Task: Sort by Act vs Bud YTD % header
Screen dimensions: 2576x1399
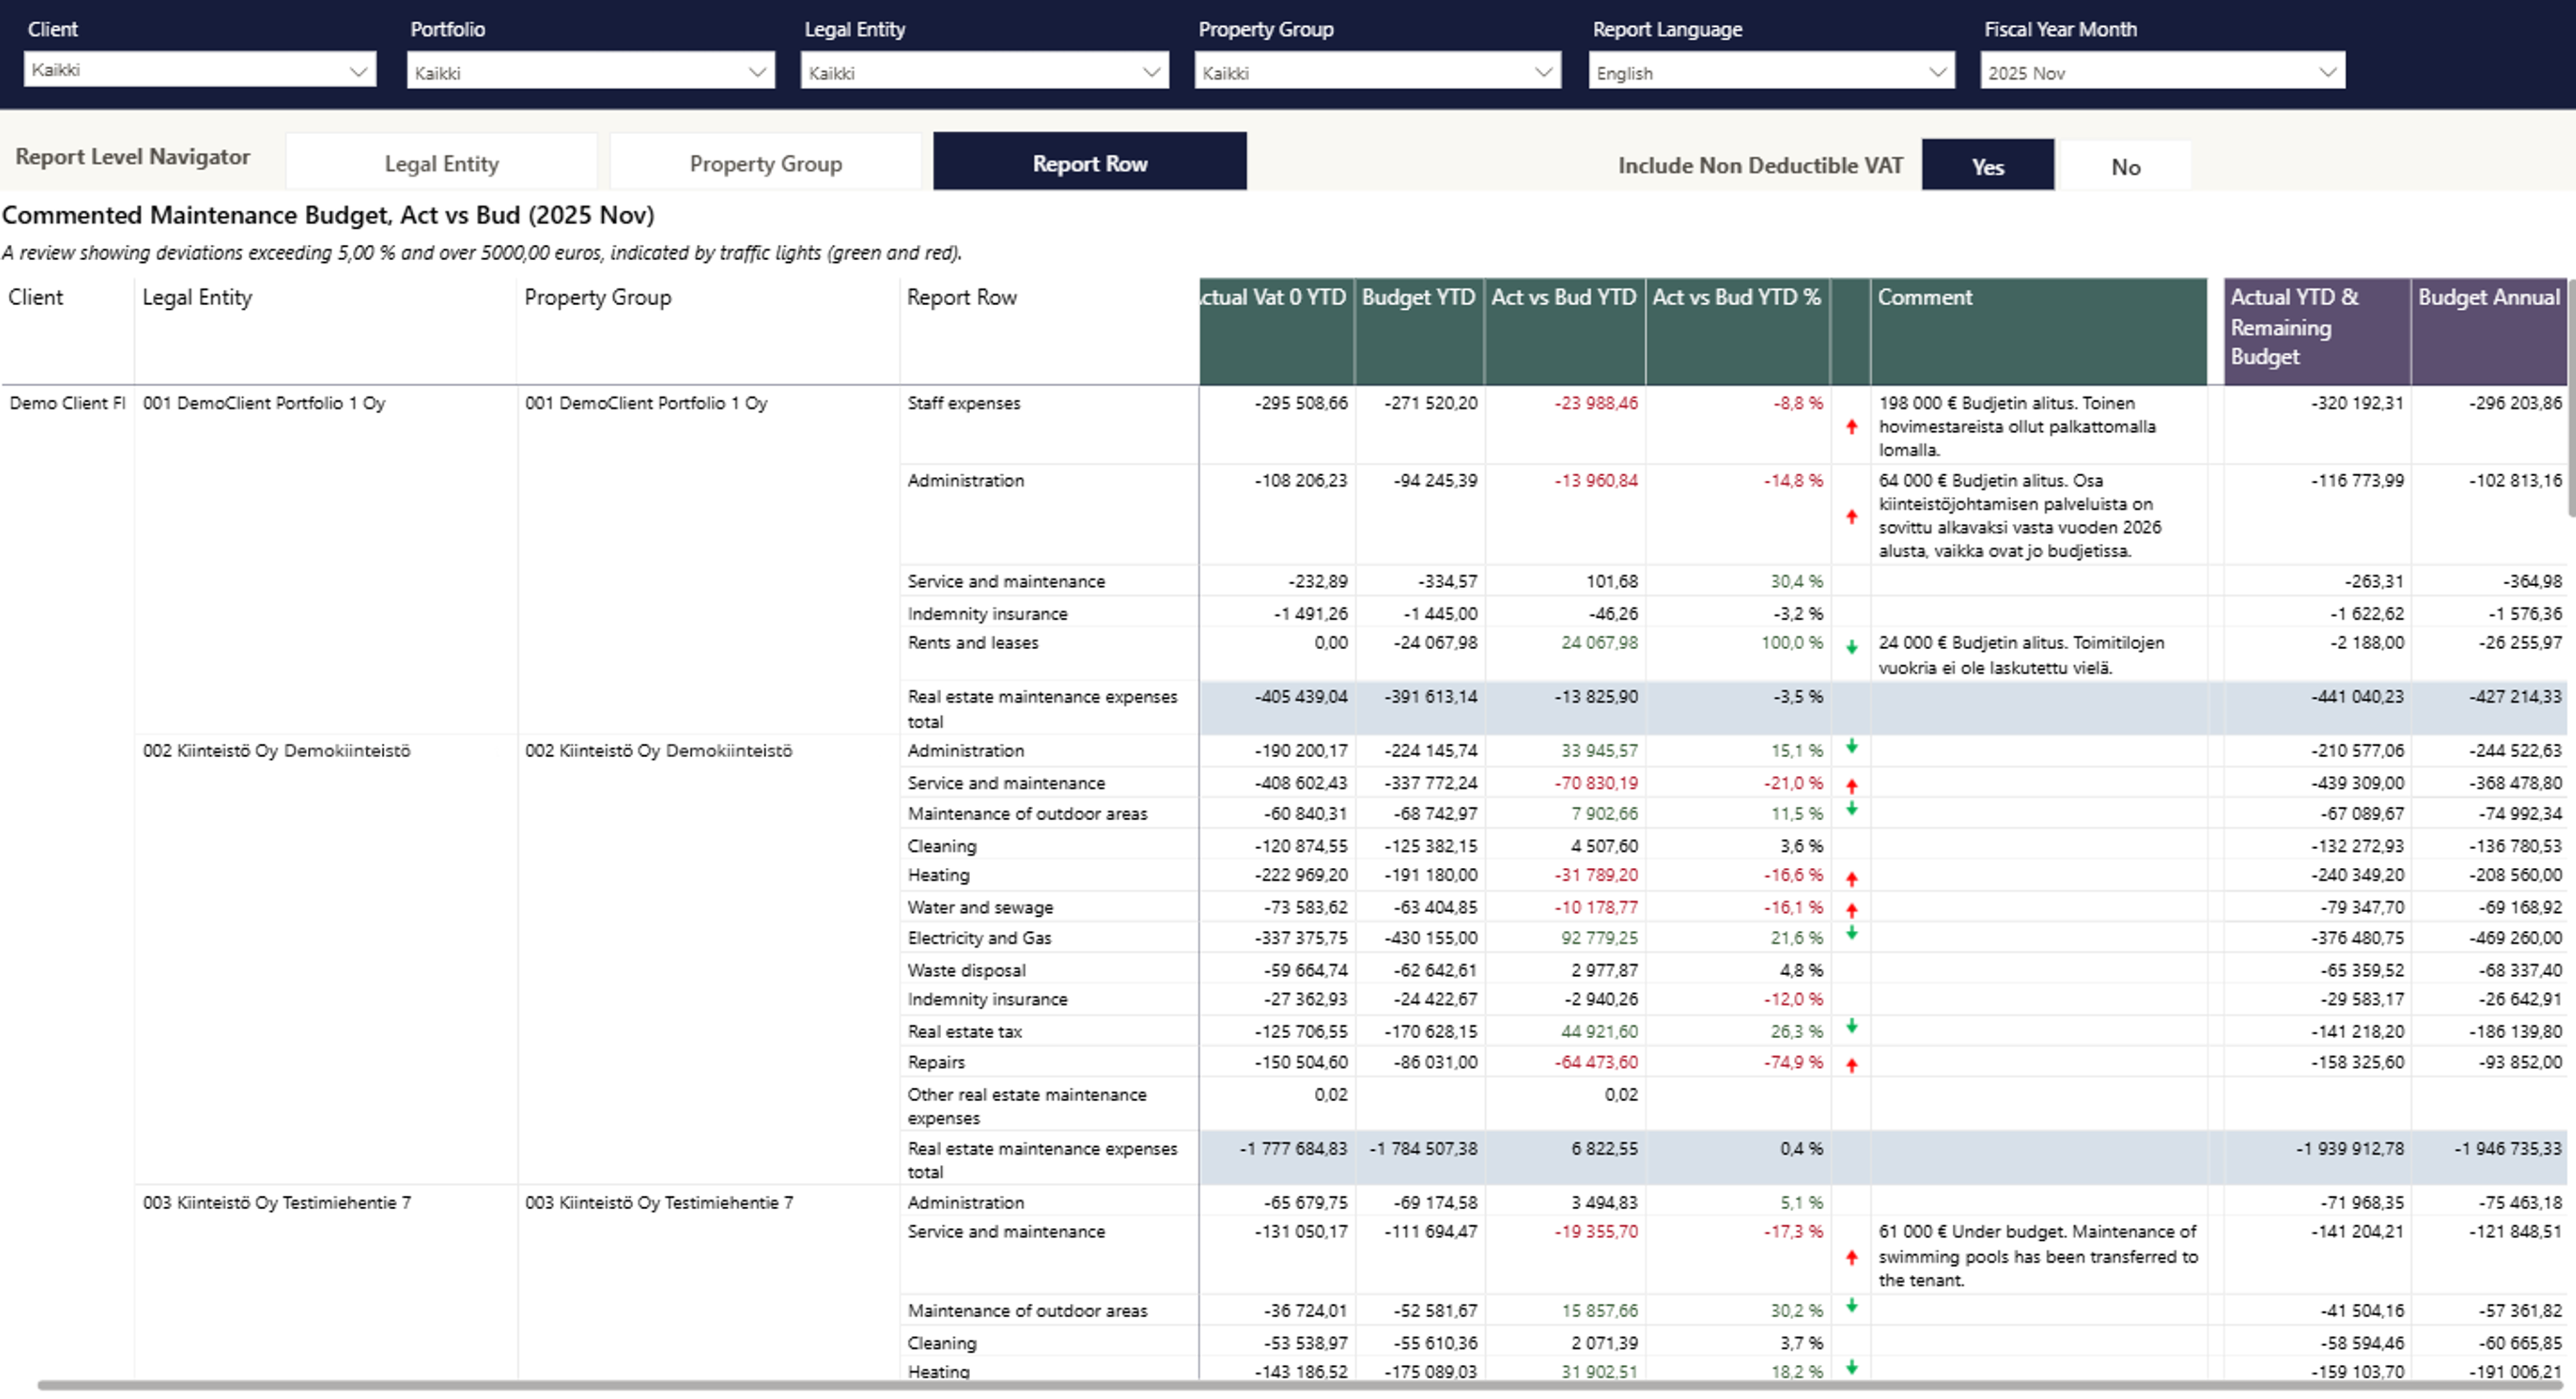Action: click(x=1736, y=298)
